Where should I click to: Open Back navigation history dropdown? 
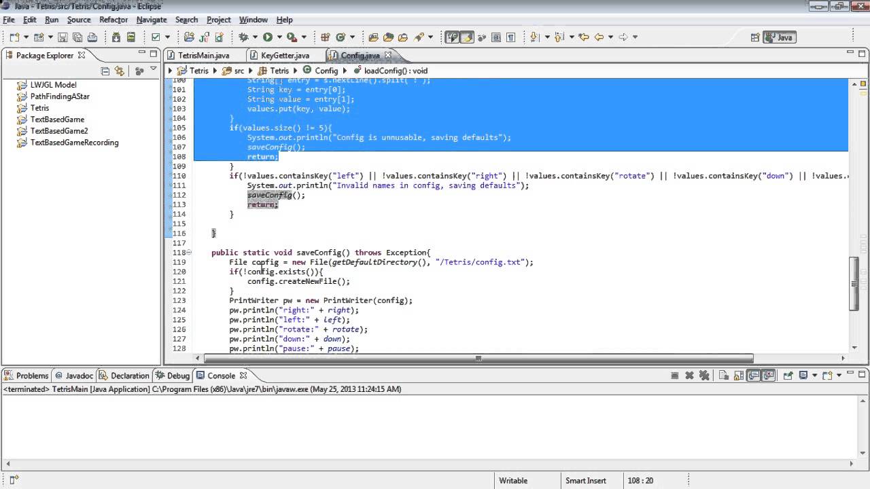pos(610,37)
